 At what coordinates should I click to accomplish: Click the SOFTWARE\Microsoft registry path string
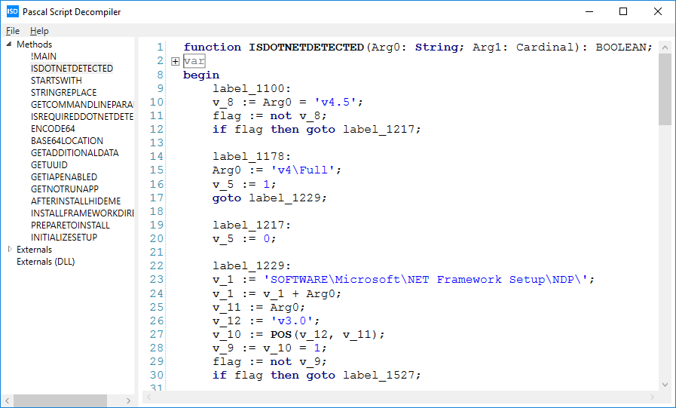[x=426, y=280]
